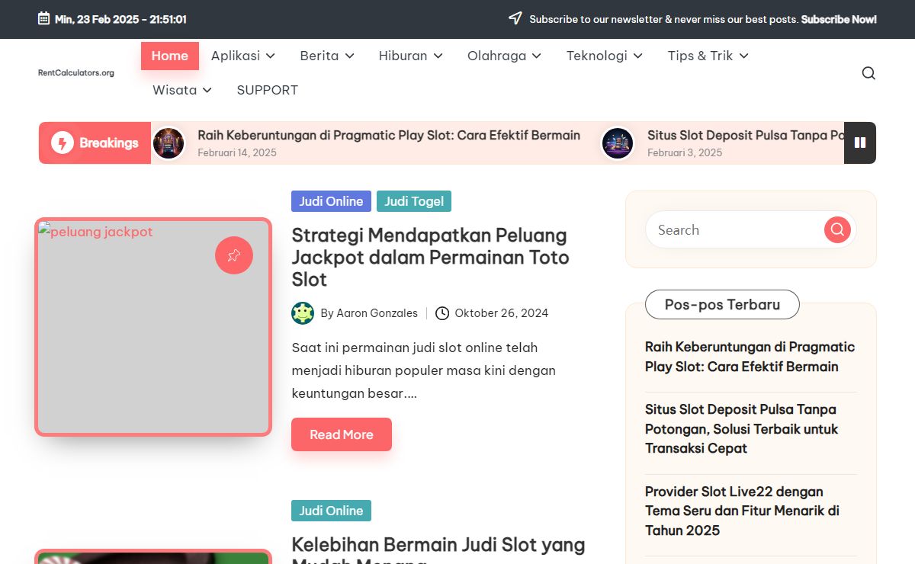Open ticker headline Raih Keberuntungan di Pragmatic Play Slot

click(389, 135)
